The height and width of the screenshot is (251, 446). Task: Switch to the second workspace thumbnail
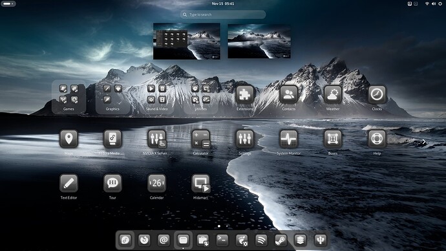pyautogui.click(x=259, y=41)
